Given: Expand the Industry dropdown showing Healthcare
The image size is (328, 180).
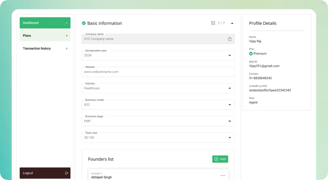Looking at the screenshot, I should [230, 88].
